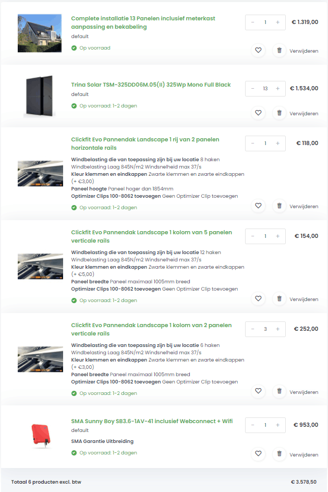Click the trash icon for Complete installatie
The height and width of the screenshot is (492, 328).
coord(279,51)
